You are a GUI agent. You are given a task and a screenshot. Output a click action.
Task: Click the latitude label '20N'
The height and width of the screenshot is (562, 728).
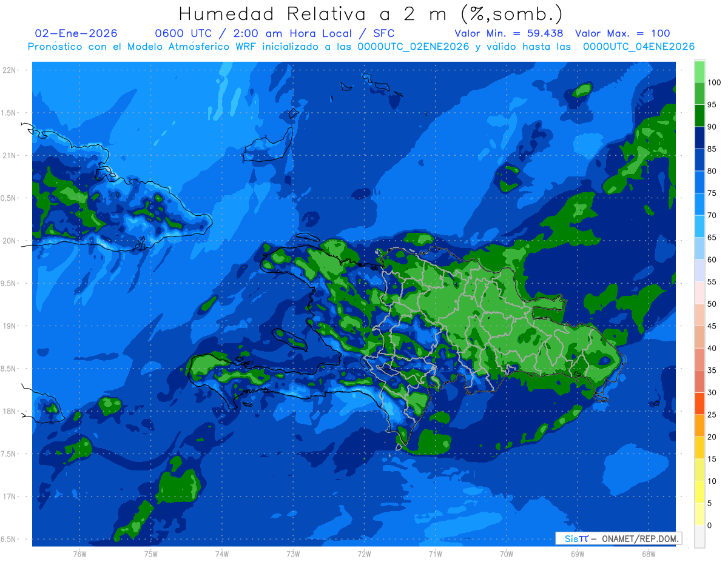(x=8, y=241)
